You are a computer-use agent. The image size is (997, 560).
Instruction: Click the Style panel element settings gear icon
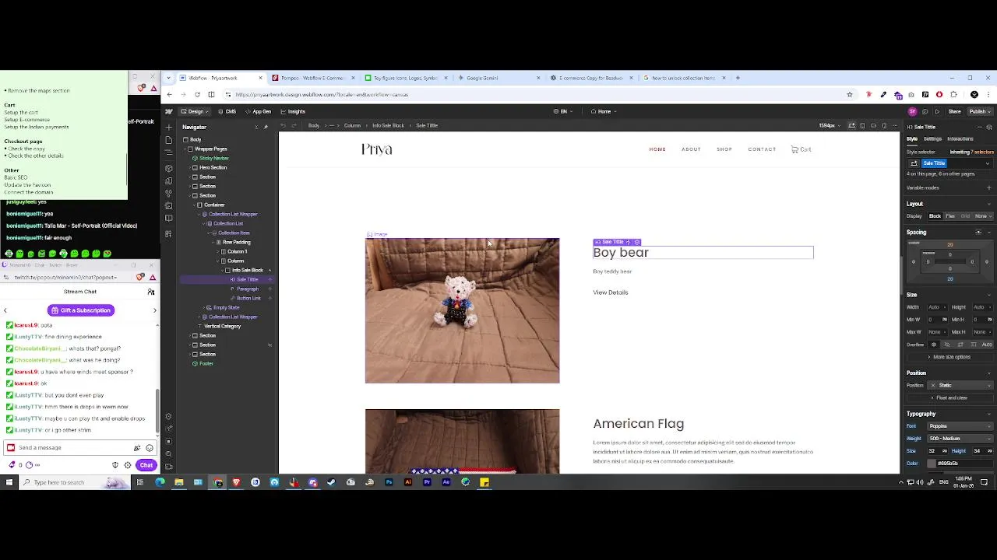pos(989,127)
